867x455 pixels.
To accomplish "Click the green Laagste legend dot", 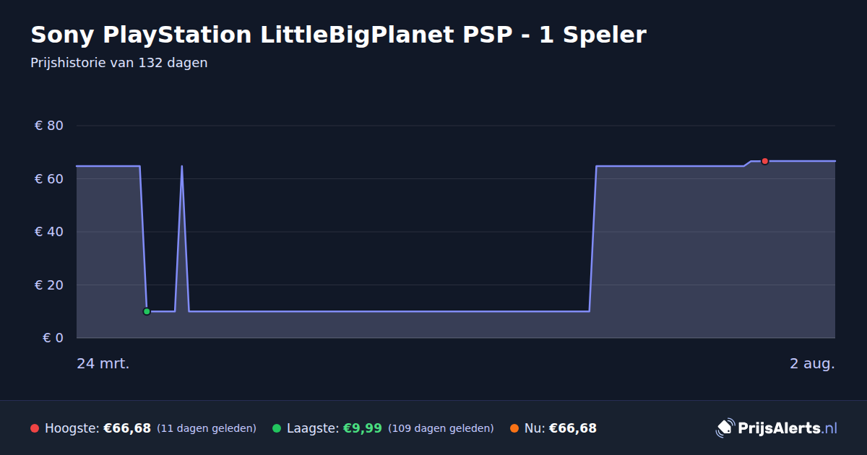I will coord(277,428).
